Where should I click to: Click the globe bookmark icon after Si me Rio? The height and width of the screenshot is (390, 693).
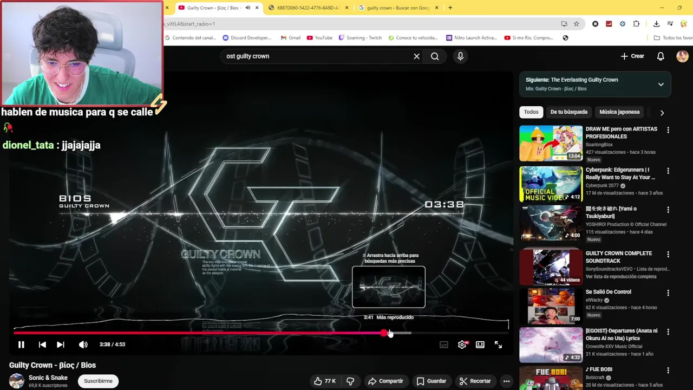click(565, 38)
